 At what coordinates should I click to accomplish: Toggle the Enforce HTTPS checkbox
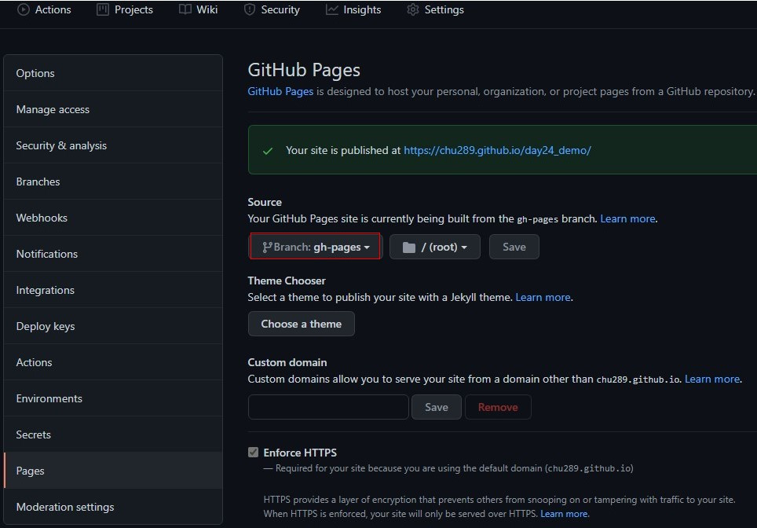pos(253,452)
